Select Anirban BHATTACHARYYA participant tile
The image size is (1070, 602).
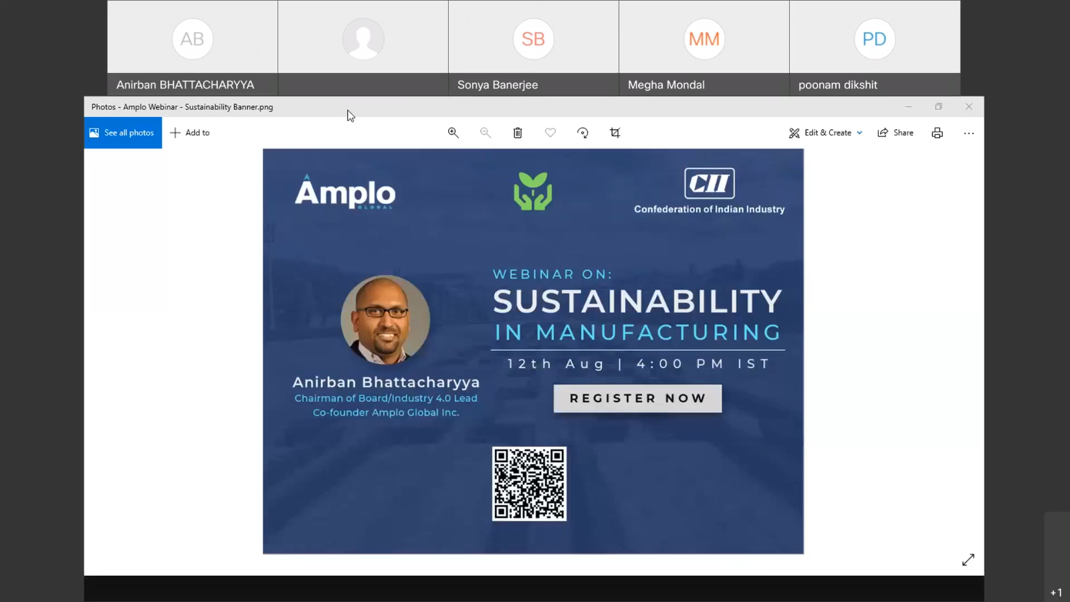pos(193,48)
